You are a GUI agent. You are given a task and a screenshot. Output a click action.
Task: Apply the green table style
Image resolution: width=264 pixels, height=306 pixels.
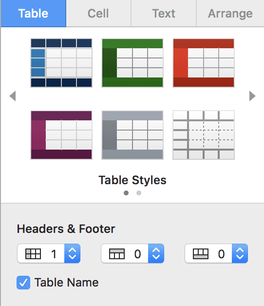point(132,63)
